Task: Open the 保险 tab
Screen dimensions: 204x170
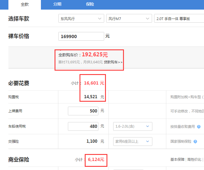Action: [x=90, y=4]
